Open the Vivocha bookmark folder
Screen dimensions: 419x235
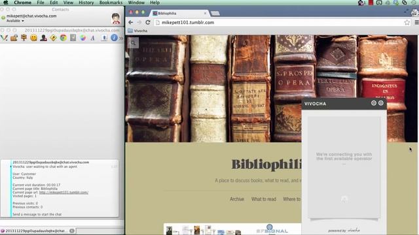coord(137,31)
